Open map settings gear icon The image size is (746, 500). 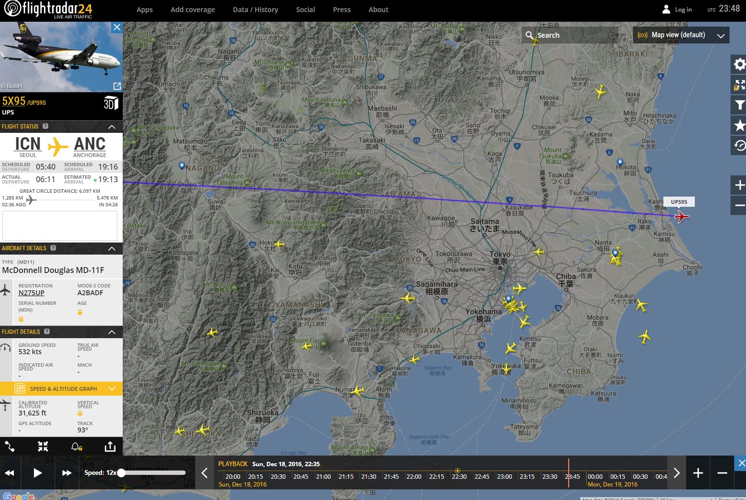[739, 65]
